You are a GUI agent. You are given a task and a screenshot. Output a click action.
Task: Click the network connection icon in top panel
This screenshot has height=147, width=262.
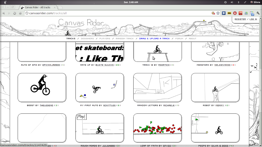coord(245,2)
